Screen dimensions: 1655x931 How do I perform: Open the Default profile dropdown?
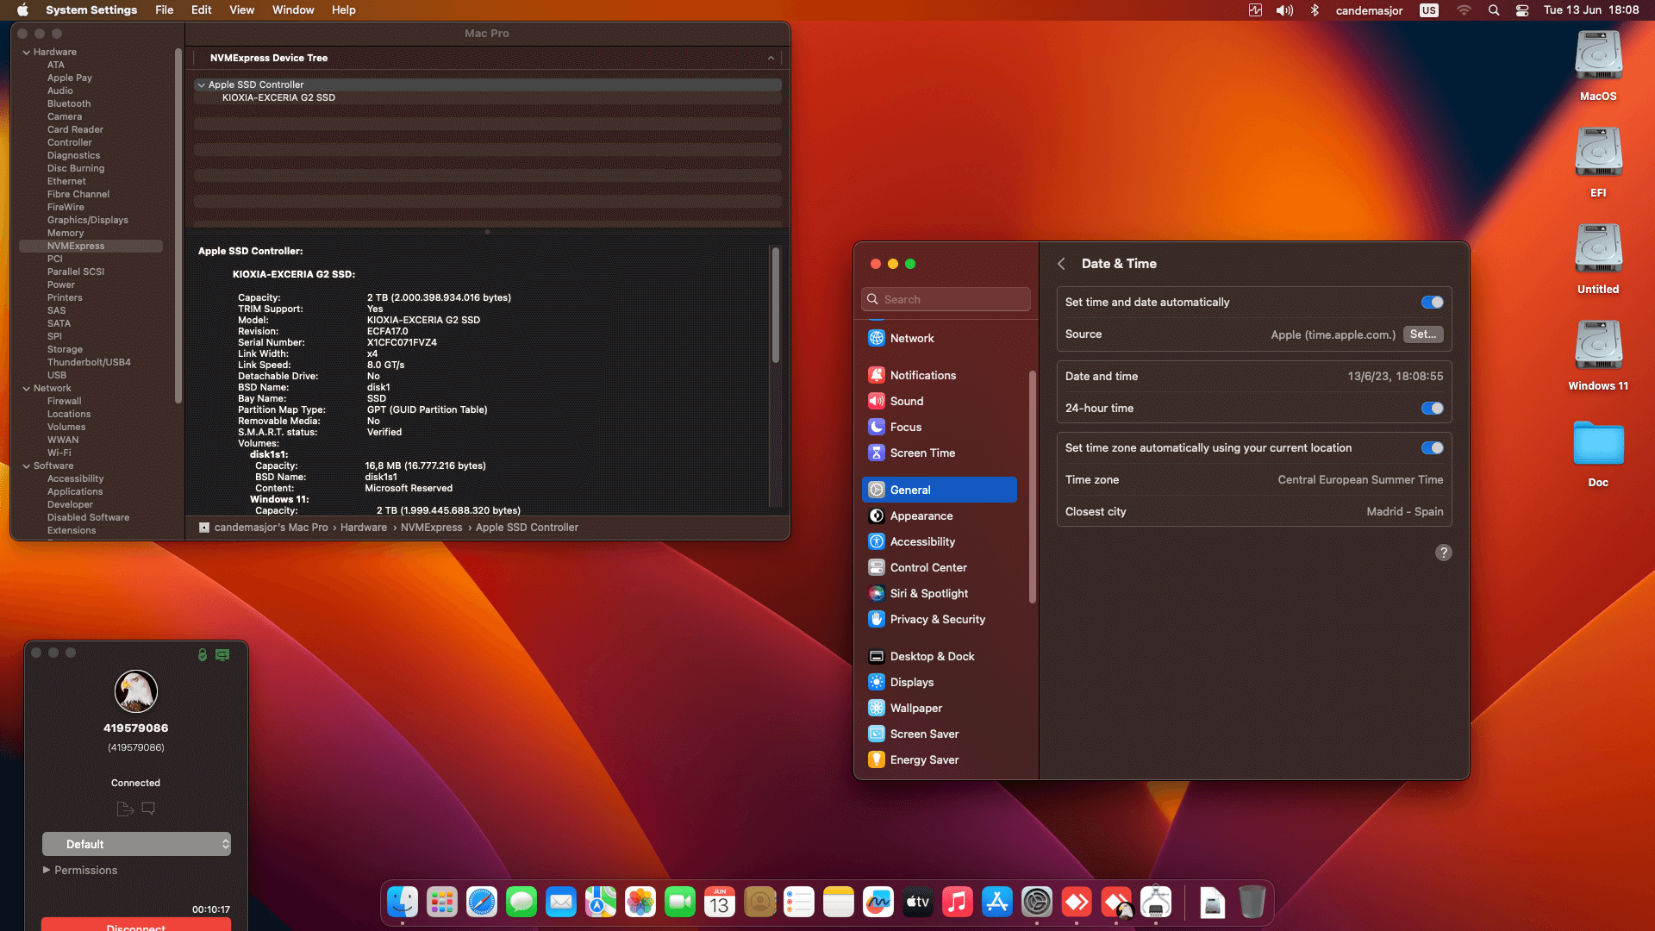click(136, 844)
